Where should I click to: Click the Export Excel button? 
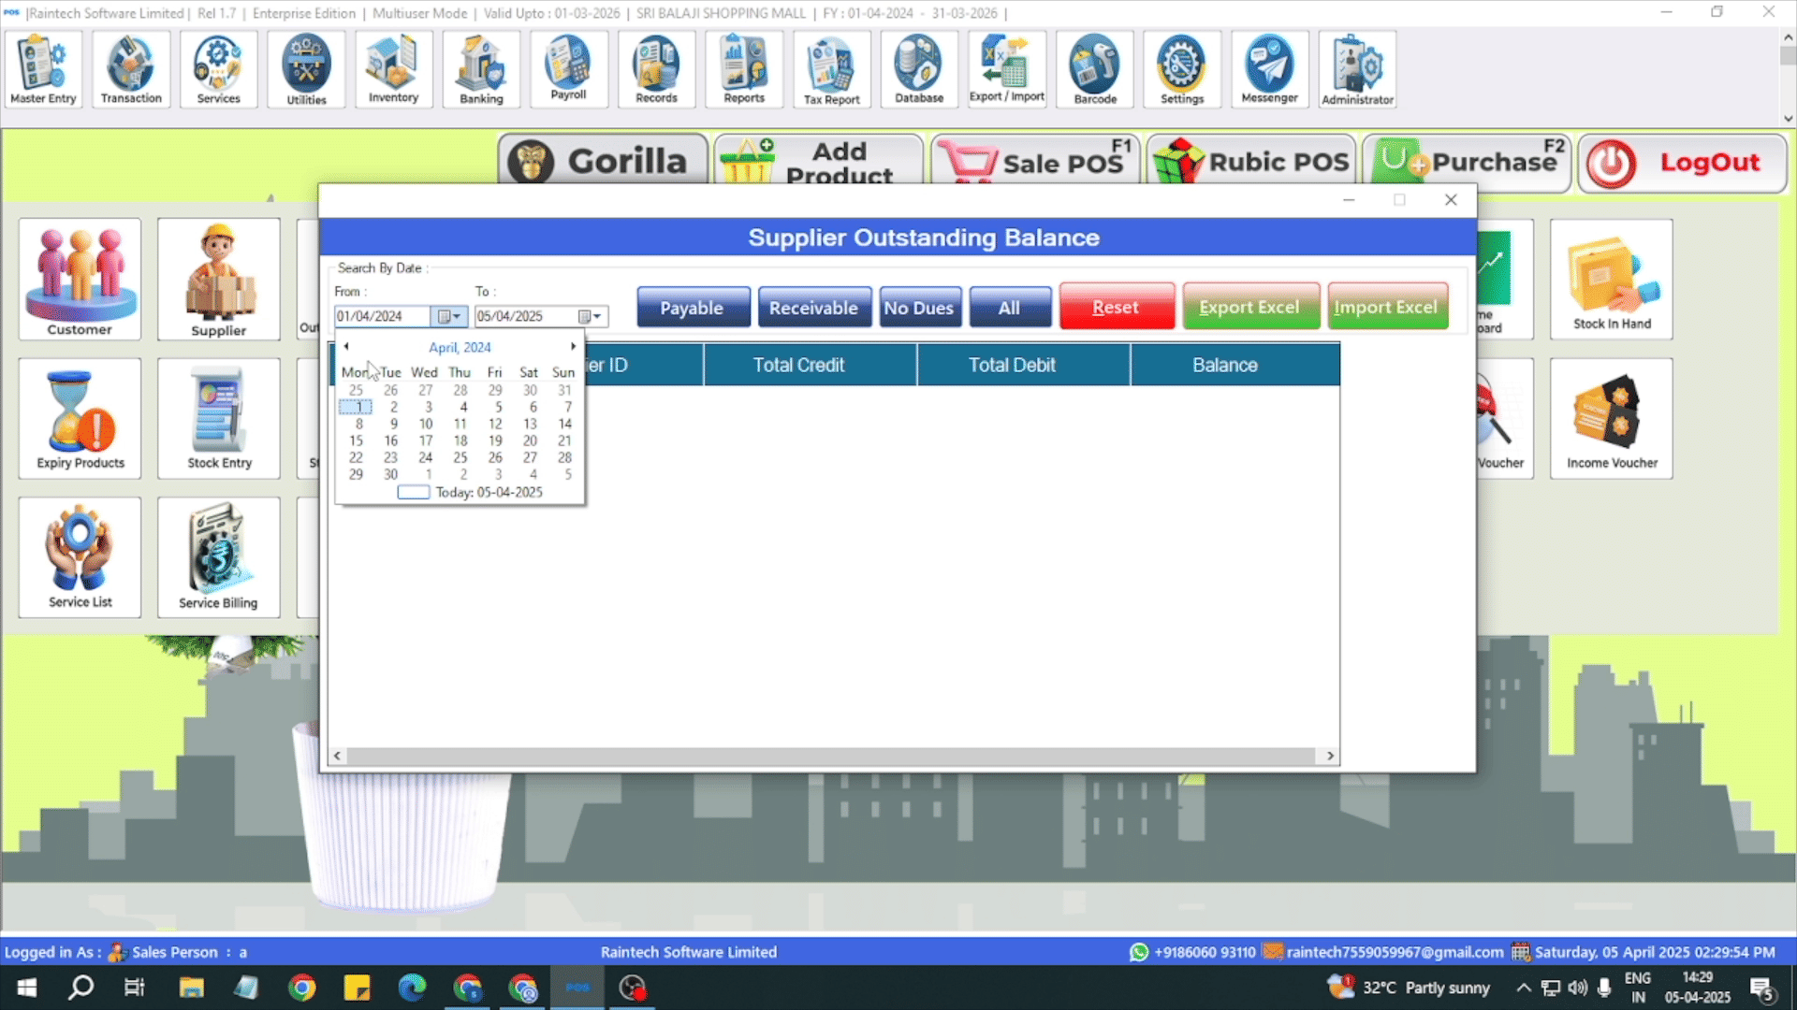[x=1249, y=308]
